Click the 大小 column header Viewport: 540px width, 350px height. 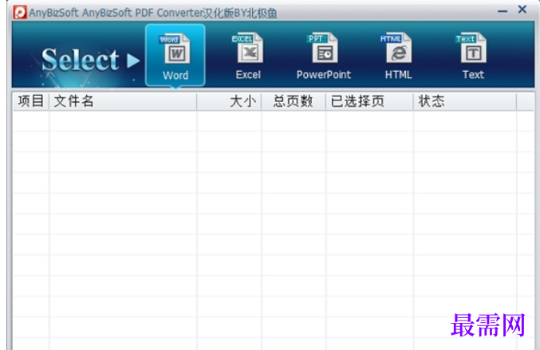pyautogui.click(x=230, y=101)
